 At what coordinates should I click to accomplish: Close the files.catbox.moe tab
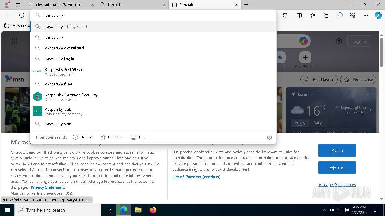pyautogui.click(x=92, y=5)
